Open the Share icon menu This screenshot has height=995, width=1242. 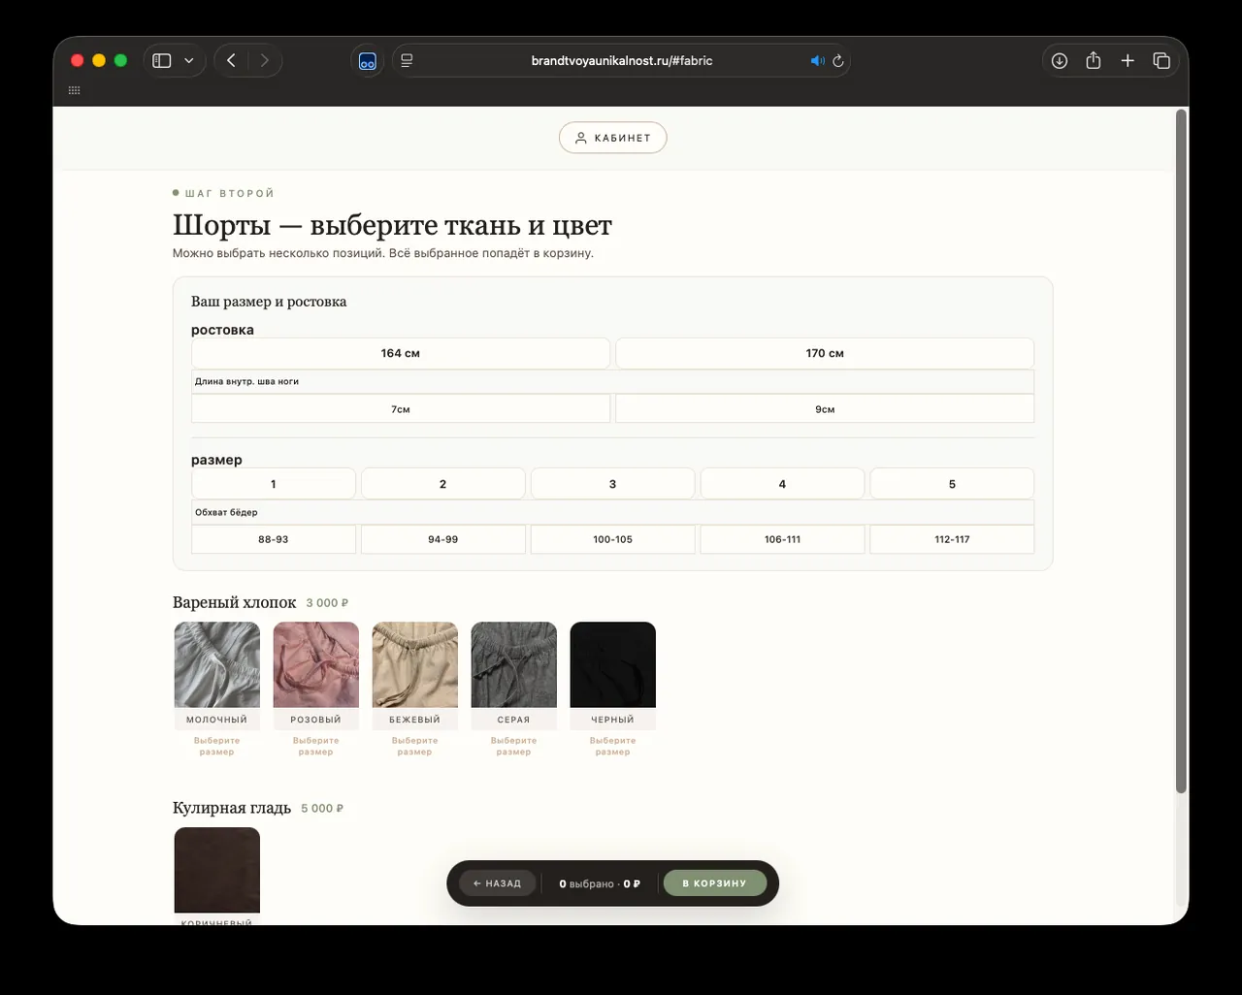pyautogui.click(x=1094, y=60)
